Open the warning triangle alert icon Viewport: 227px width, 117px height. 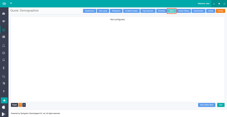[x=4, y=100]
